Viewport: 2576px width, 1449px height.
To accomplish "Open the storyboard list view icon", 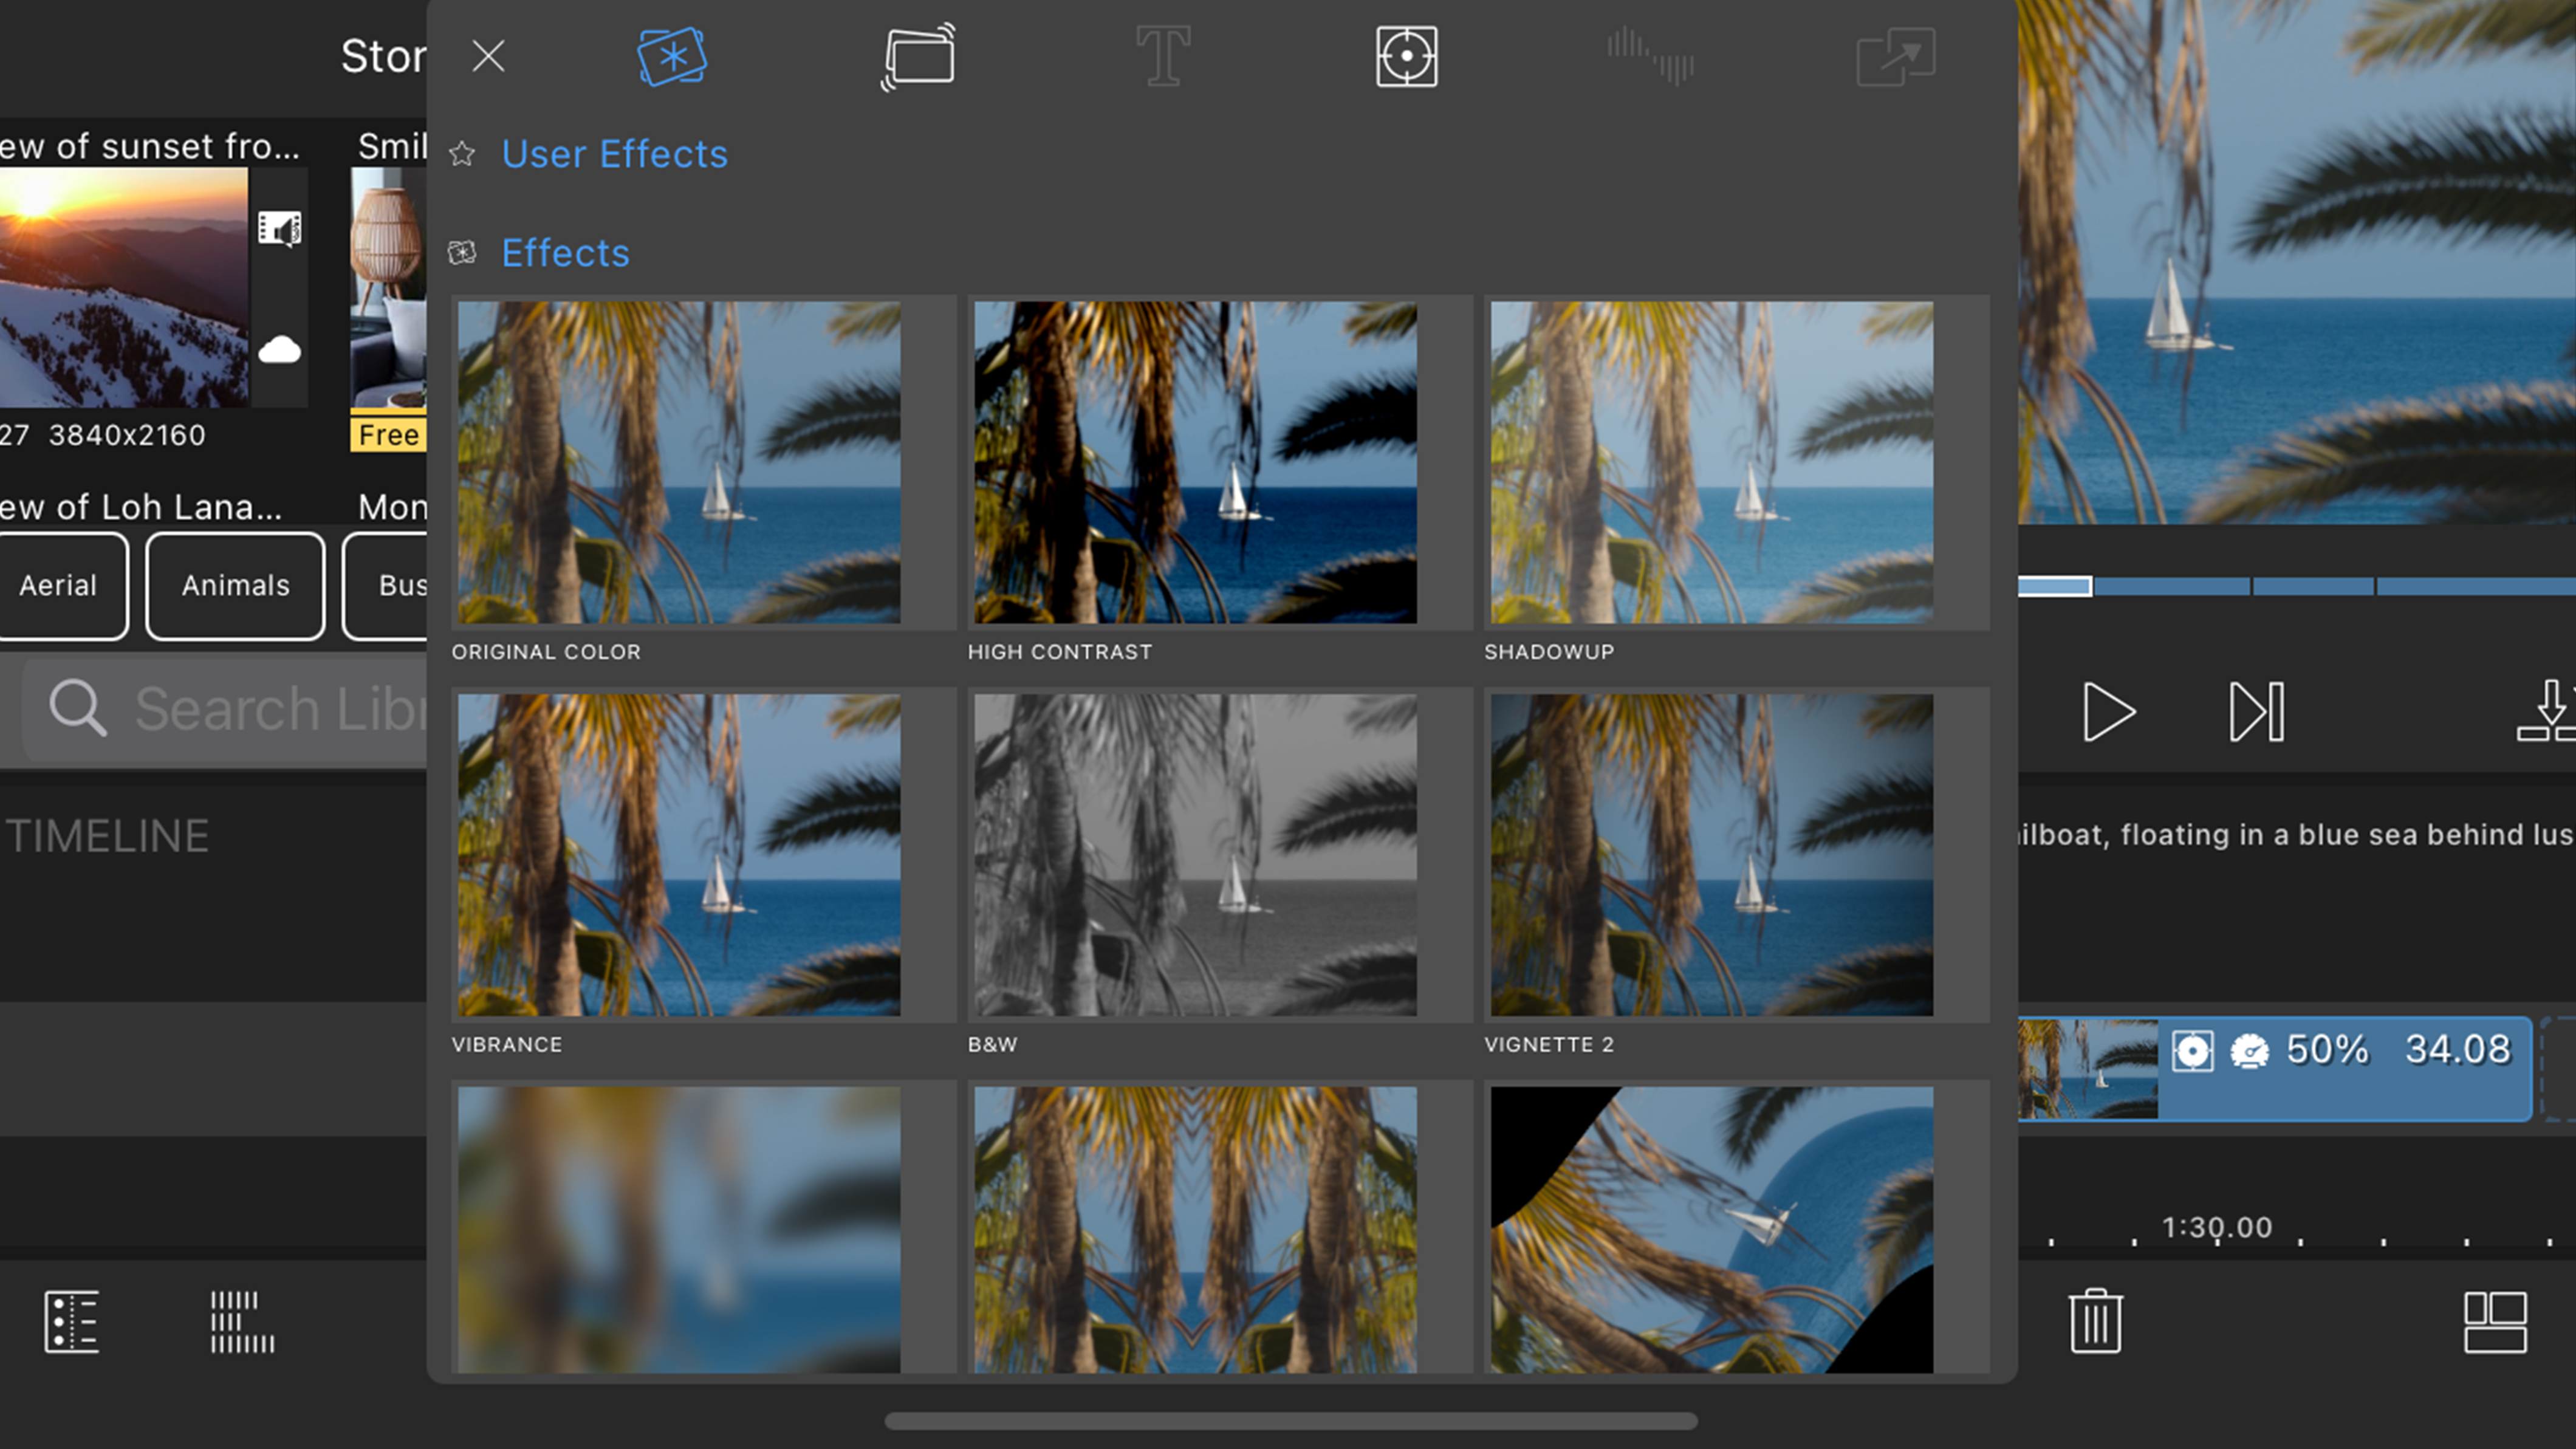I will (x=72, y=1322).
